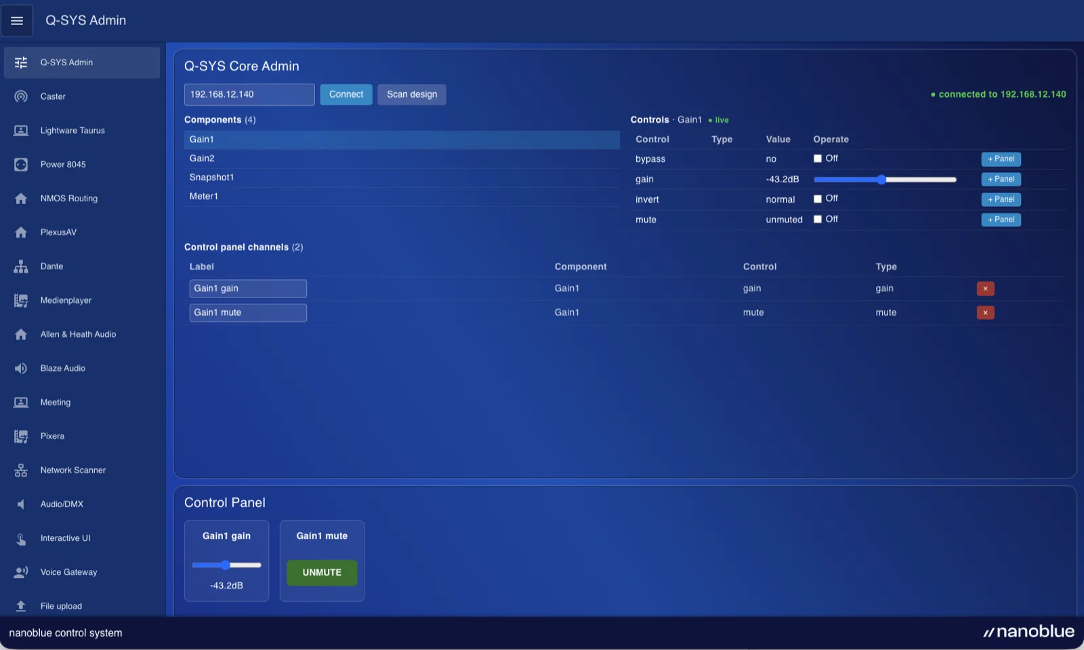
Task: Click the Network Scanner icon
Action: (x=21, y=470)
